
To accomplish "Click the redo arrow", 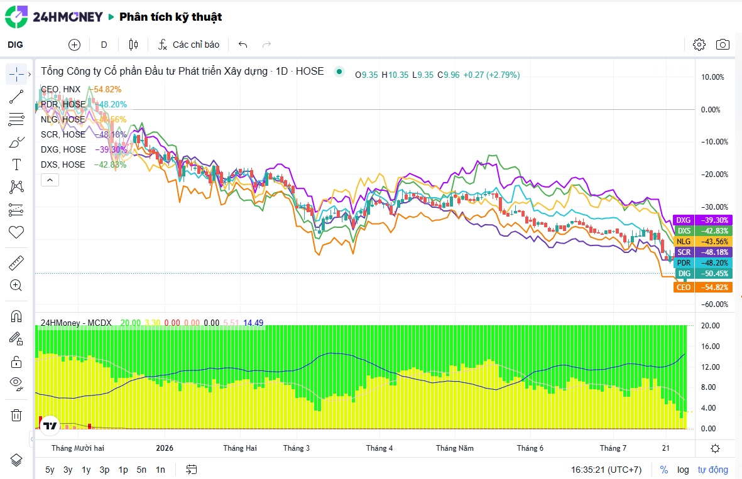I will click(x=266, y=45).
